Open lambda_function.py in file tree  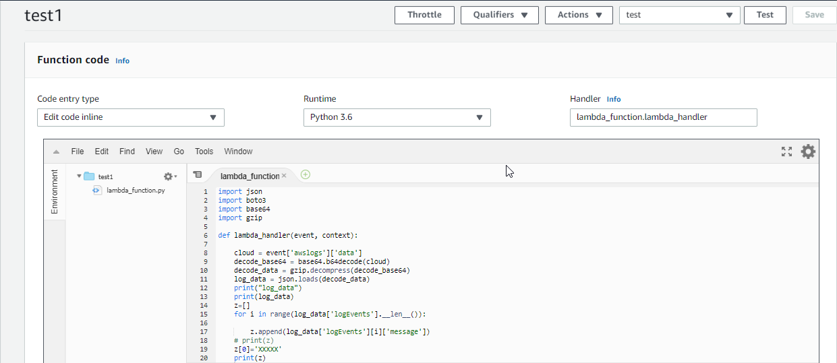coord(136,191)
